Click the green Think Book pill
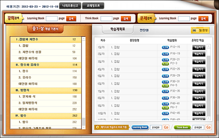Viewport: 219px width, 138px height. tap(182, 127)
